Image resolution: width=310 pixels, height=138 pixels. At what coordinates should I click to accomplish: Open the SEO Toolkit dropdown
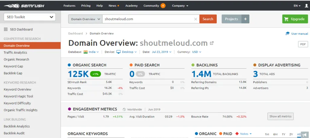point(30,17)
